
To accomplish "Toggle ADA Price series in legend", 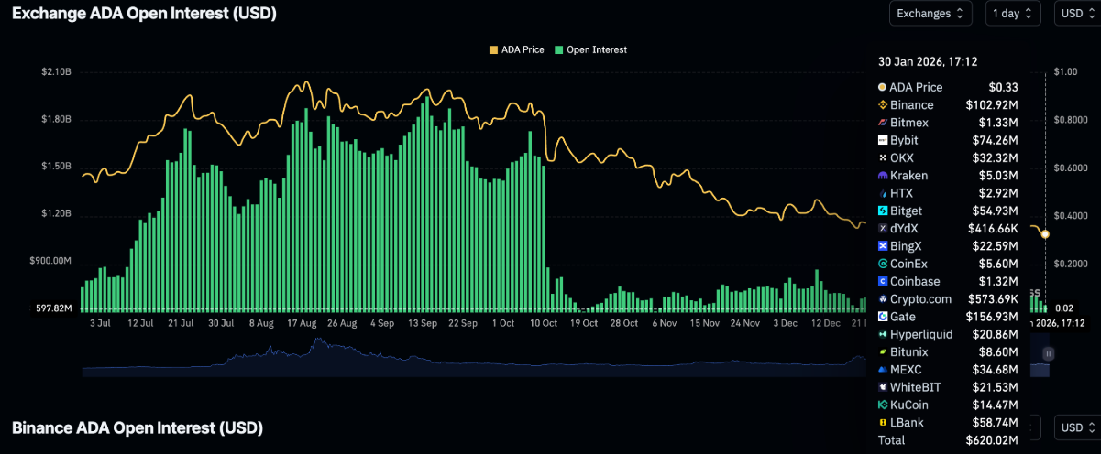I will click(x=519, y=49).
